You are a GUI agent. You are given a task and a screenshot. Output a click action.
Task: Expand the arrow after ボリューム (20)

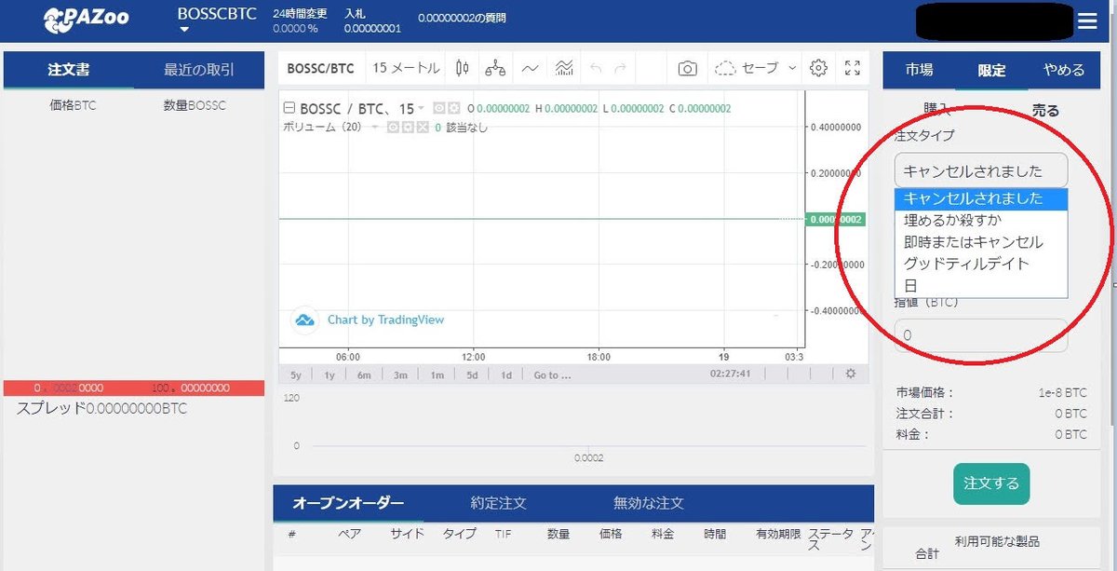click(376, 127)
